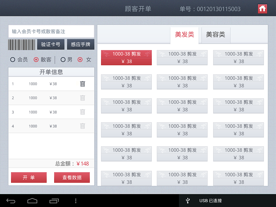Delete item 1 using its trash icon
The width and height of the screenshot is (276, 207).
coord(82,84)
